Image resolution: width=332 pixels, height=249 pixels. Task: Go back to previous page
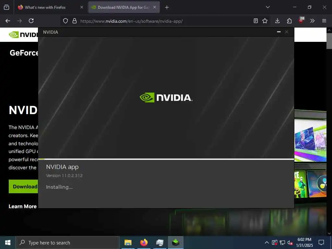(x=8, y=21)
